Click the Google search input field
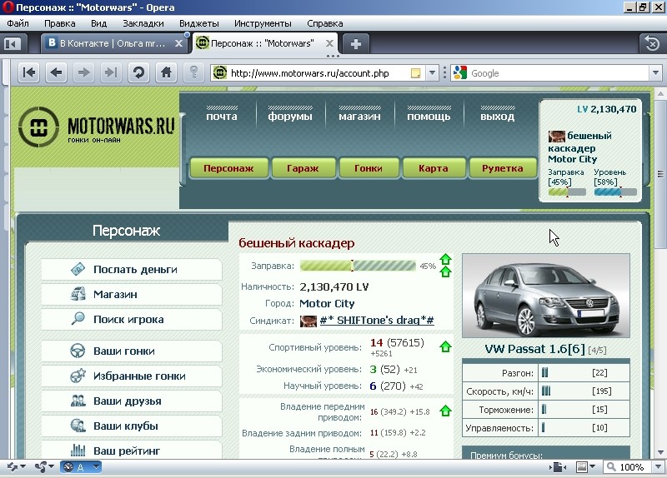This screenshot has width=667, height=478. point(558,73)
